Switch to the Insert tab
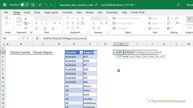Image resolution: width=193 pixels, height=108 pixels. click(x=27, y=12)
